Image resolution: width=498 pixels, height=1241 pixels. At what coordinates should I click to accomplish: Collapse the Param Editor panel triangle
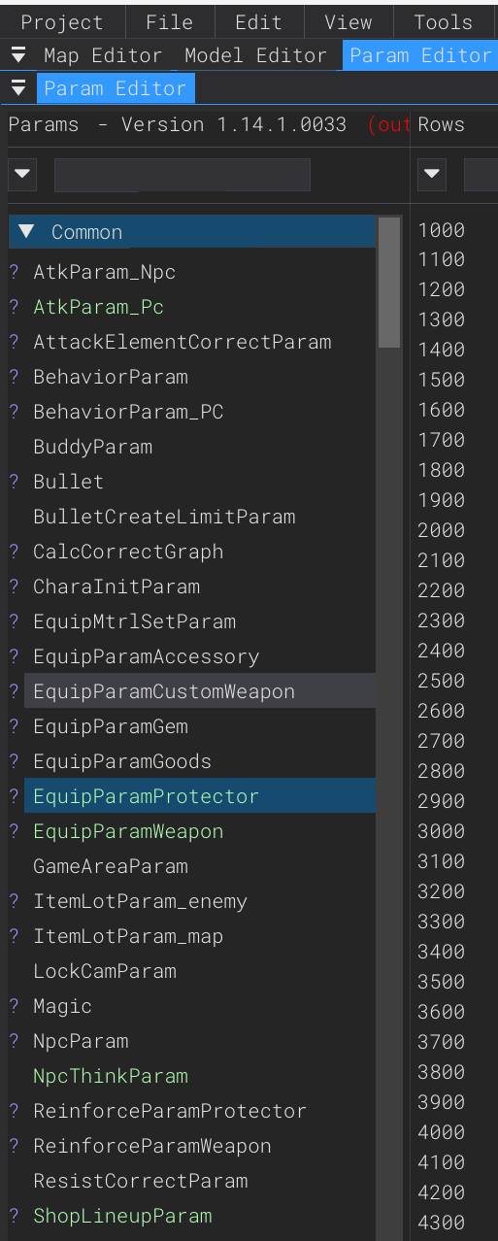click(18, 88)
